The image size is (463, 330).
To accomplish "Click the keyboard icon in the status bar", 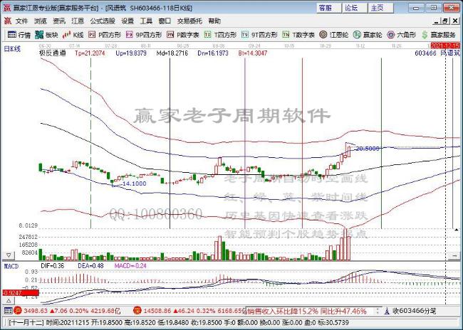I will 8,311.
